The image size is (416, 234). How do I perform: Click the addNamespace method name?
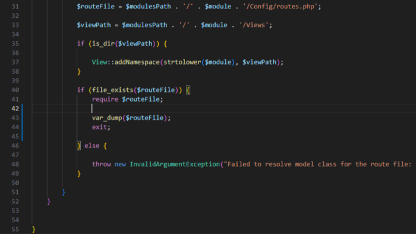pos(137,62)
